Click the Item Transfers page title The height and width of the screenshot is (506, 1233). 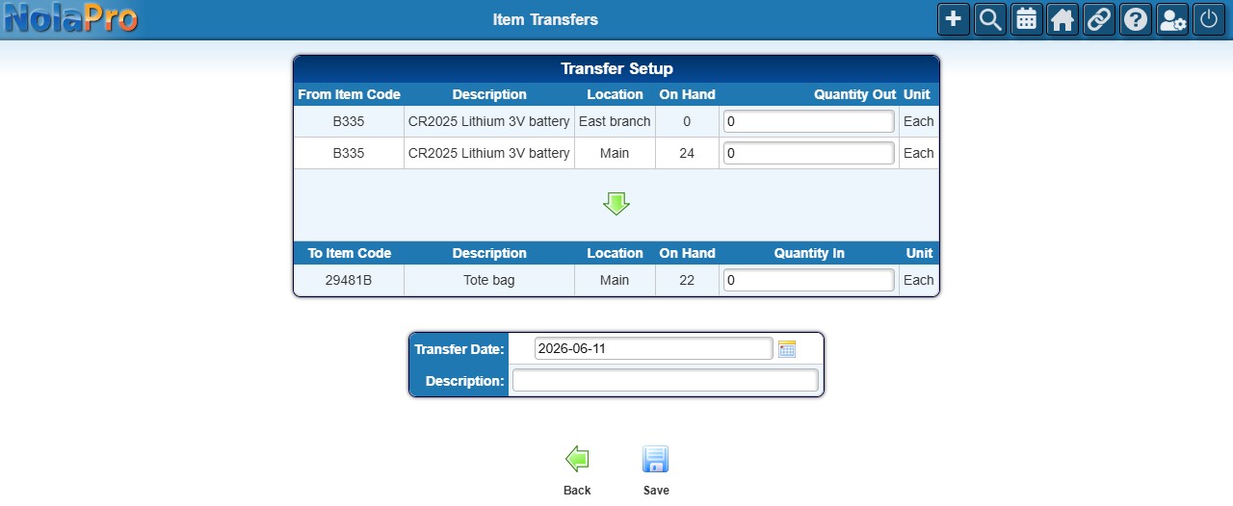[545, 19]
